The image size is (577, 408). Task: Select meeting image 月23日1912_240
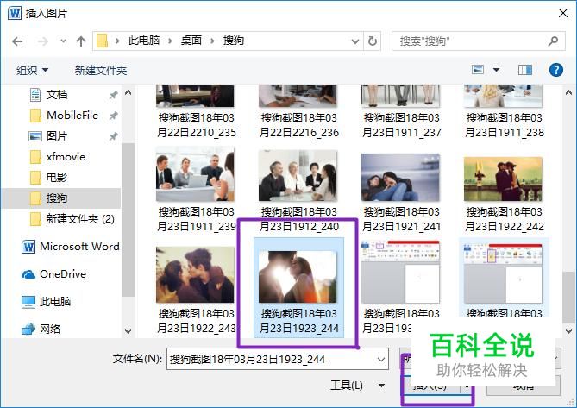[298, 191]
